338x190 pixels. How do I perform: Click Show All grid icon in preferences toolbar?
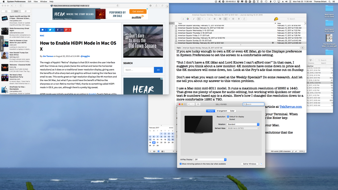pyautogui.click(x=198, y=104)
